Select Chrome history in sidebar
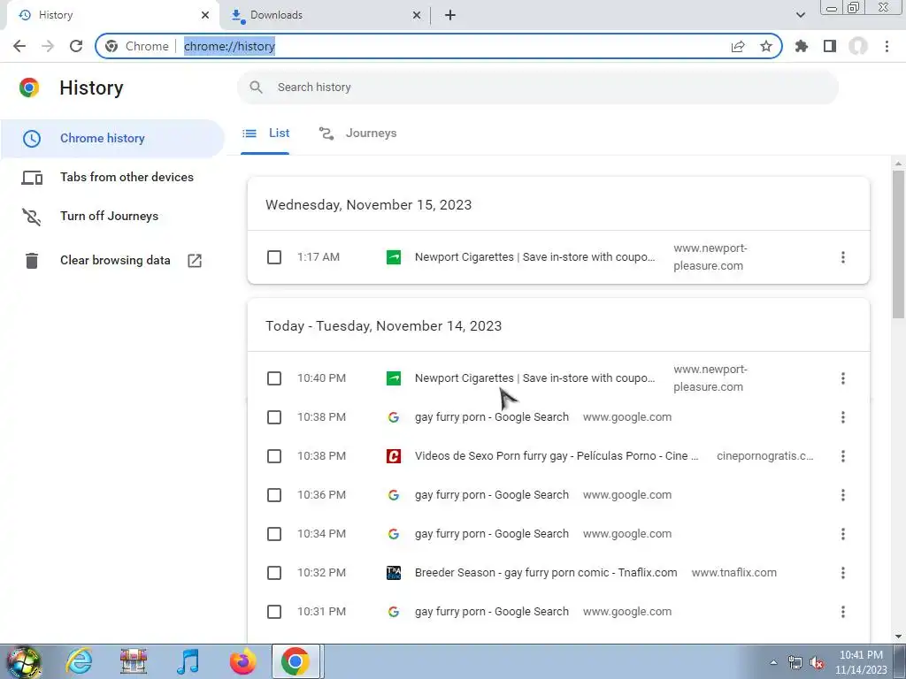 tap(112, 139)
